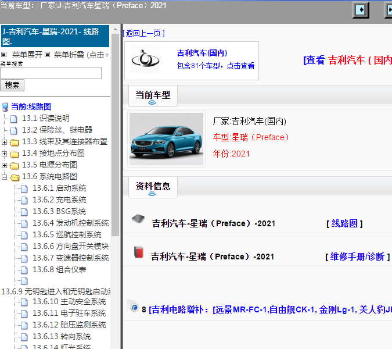This screenshot has width=392, height=349.
Task: Expand 13.3 线束及其连接器布置 node
Action: 4,142
